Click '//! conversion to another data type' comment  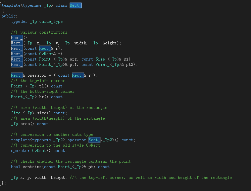[52, 135]
